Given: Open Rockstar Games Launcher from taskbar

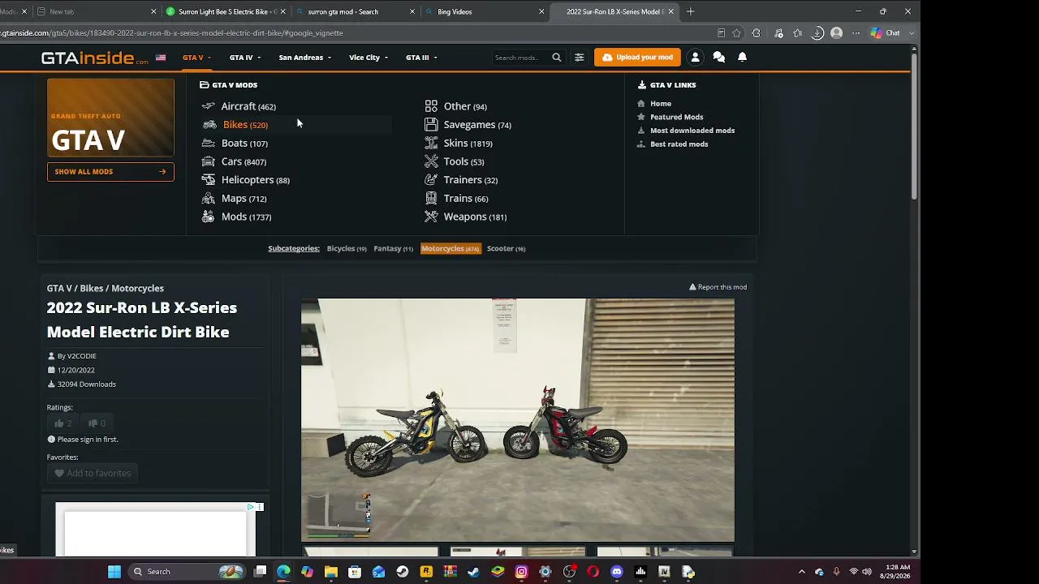Looking at the screenshot, I should [426, 572].
